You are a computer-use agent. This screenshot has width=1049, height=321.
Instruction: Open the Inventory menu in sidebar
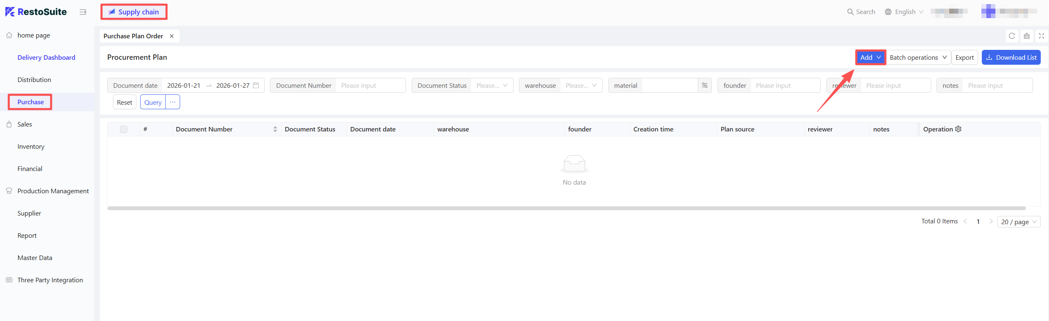(x=31, y=147)
